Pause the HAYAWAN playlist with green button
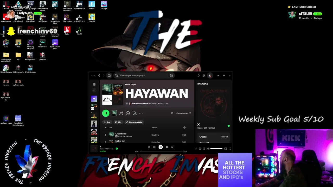 click(x=106, y=113)
